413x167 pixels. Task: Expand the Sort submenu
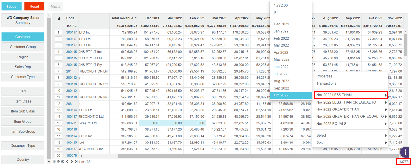point(351,142)
